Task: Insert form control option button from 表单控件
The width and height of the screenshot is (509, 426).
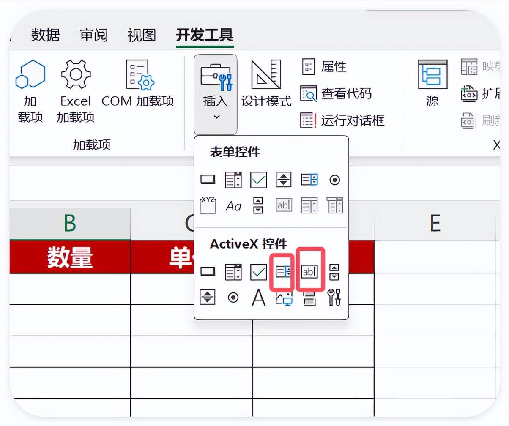Action: click(x=334, y=180)
